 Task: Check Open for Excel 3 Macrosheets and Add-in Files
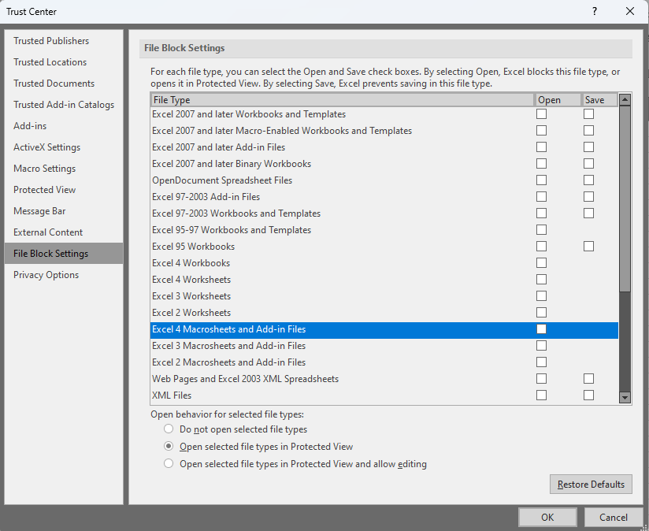tap(541, 346)
